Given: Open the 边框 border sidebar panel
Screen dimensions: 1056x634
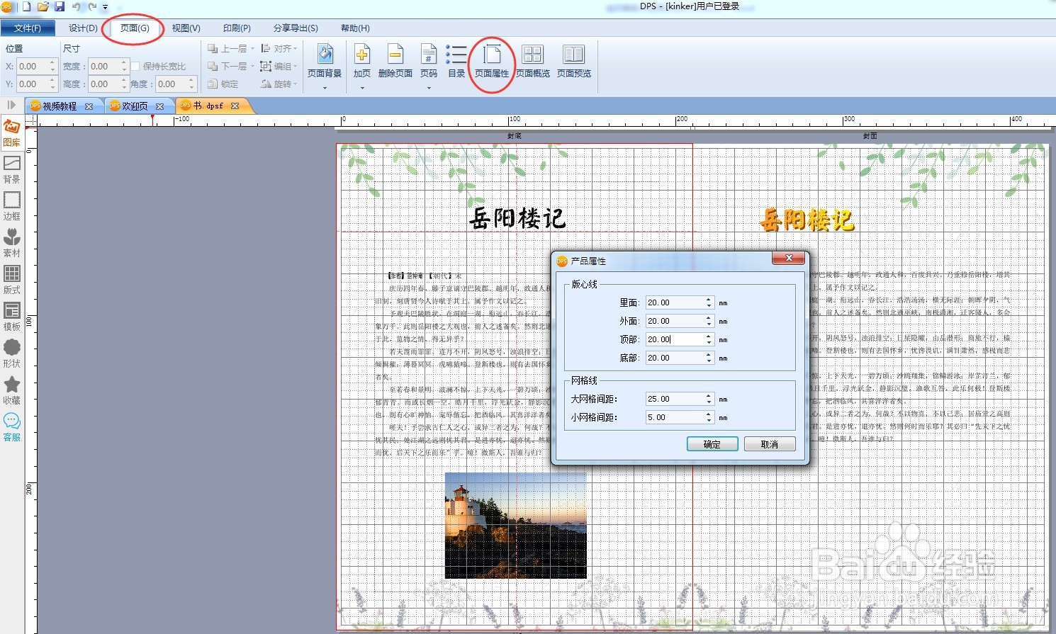Looking at the screenshot, I should 12,207.
